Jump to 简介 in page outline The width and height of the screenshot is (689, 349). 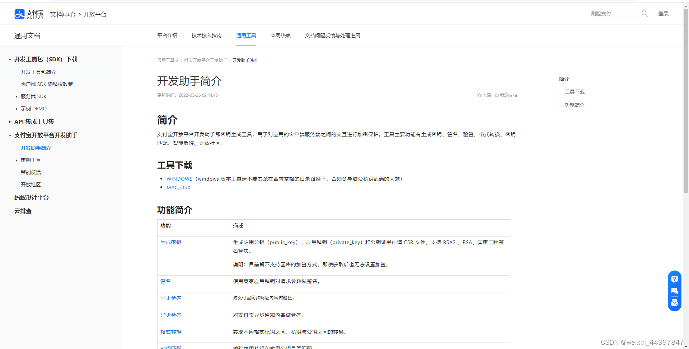564,79
